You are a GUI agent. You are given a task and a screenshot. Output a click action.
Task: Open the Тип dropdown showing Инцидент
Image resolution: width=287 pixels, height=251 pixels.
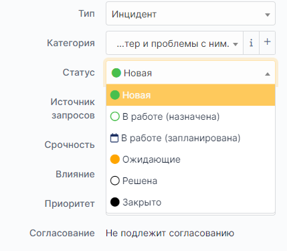(191, 13)
